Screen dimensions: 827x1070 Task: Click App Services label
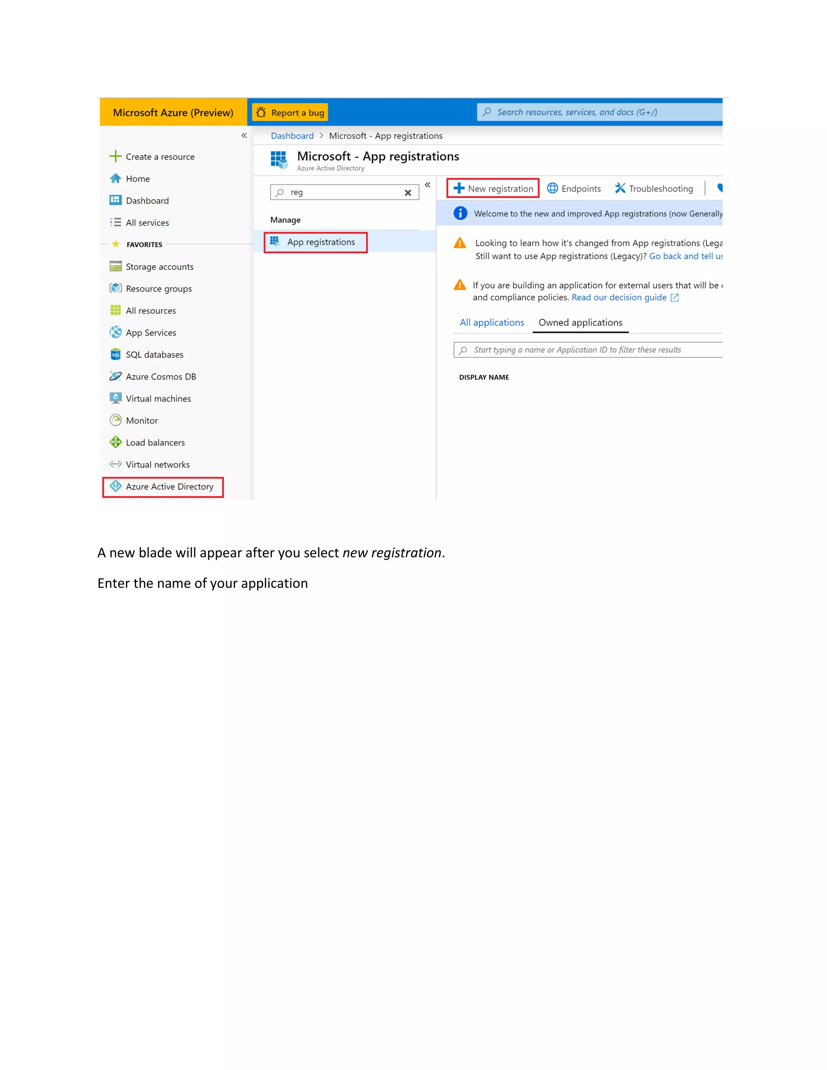[x=151, y=333]
